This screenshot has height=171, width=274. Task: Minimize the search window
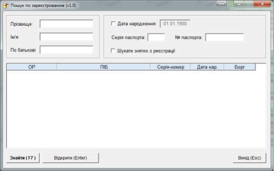(239, 4)
